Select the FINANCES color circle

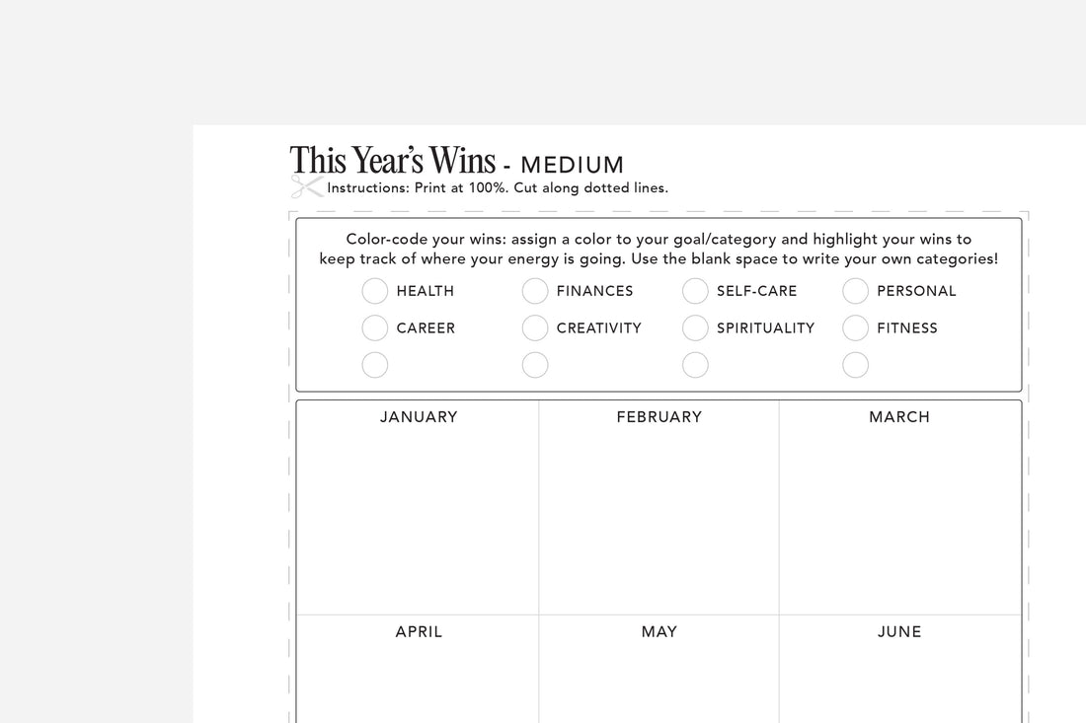click(535, 291)
